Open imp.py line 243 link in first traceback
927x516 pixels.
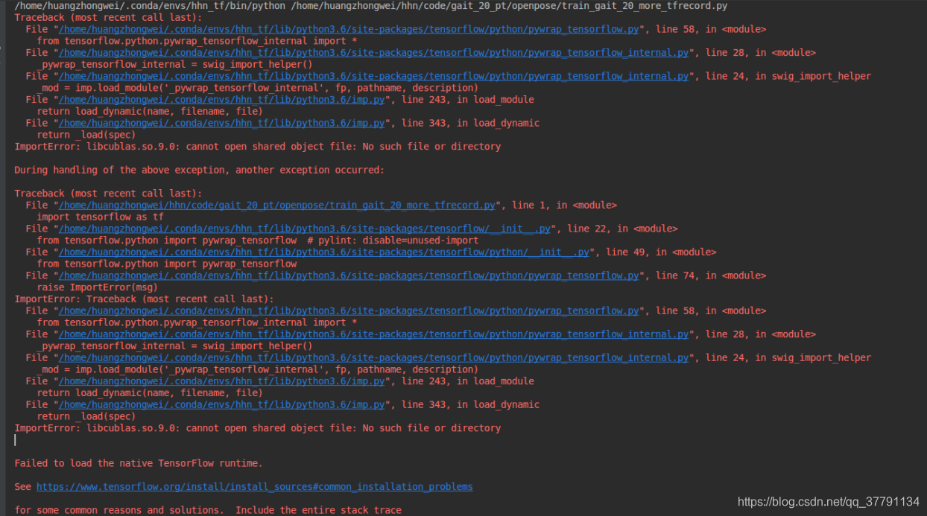coord(222,100)
